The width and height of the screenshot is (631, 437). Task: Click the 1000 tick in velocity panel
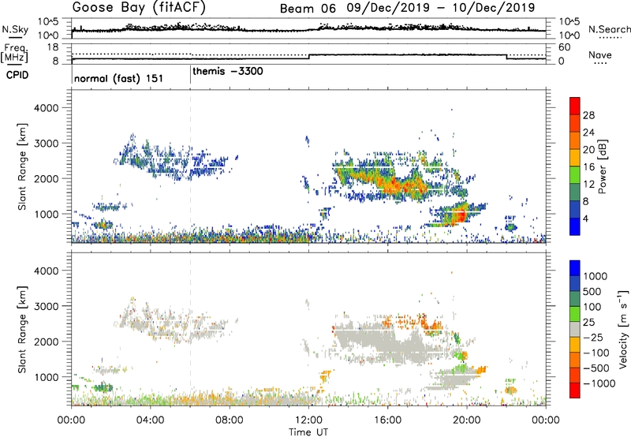point(47,377)
